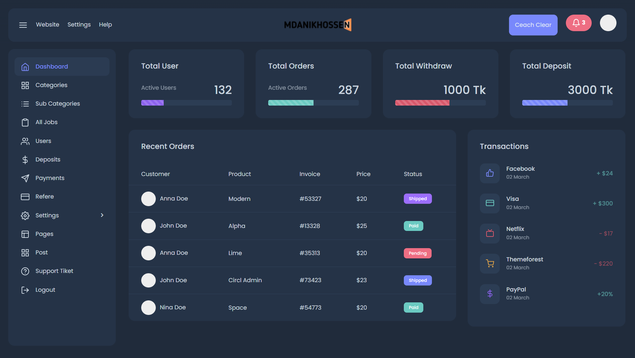Screen dimensions: 635x358
Task: Click product name Space
Action: (237, 308)
